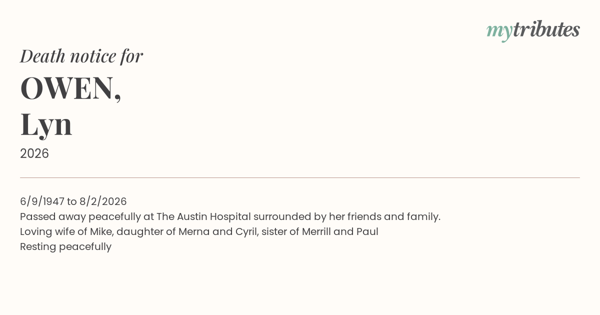600x315 pixels.
Task: Click the birth date "6/9/1947"
Action: pyautogui.click(x=42, y=201)
